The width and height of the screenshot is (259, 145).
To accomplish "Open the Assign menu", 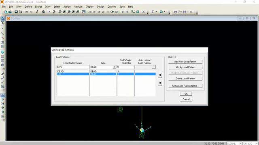I will tap(67, 6).
